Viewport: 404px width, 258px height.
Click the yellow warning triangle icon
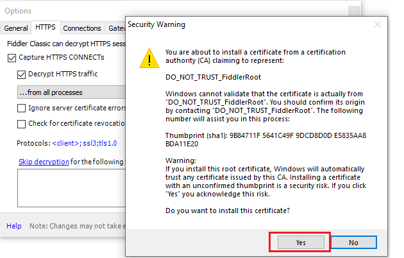(x=149, y=58)
